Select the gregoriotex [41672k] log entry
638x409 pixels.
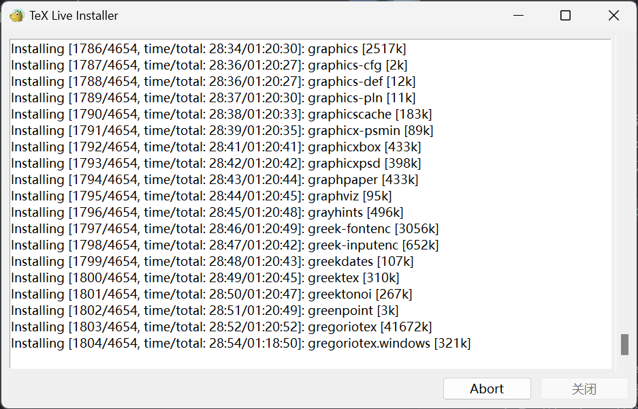(x=221, y=327)
